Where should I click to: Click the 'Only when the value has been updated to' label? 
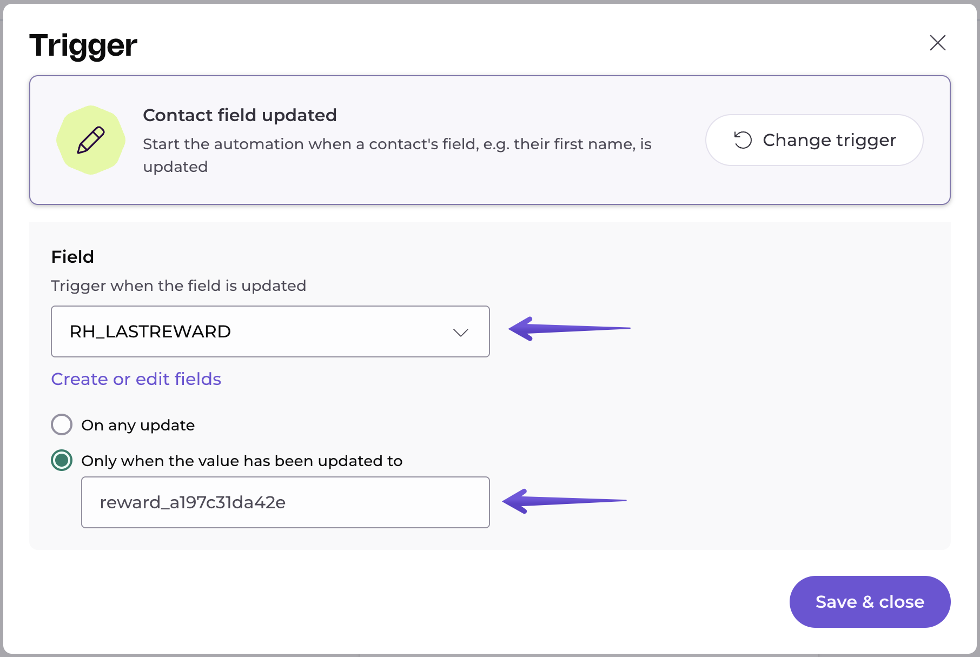tap(242, 461)
